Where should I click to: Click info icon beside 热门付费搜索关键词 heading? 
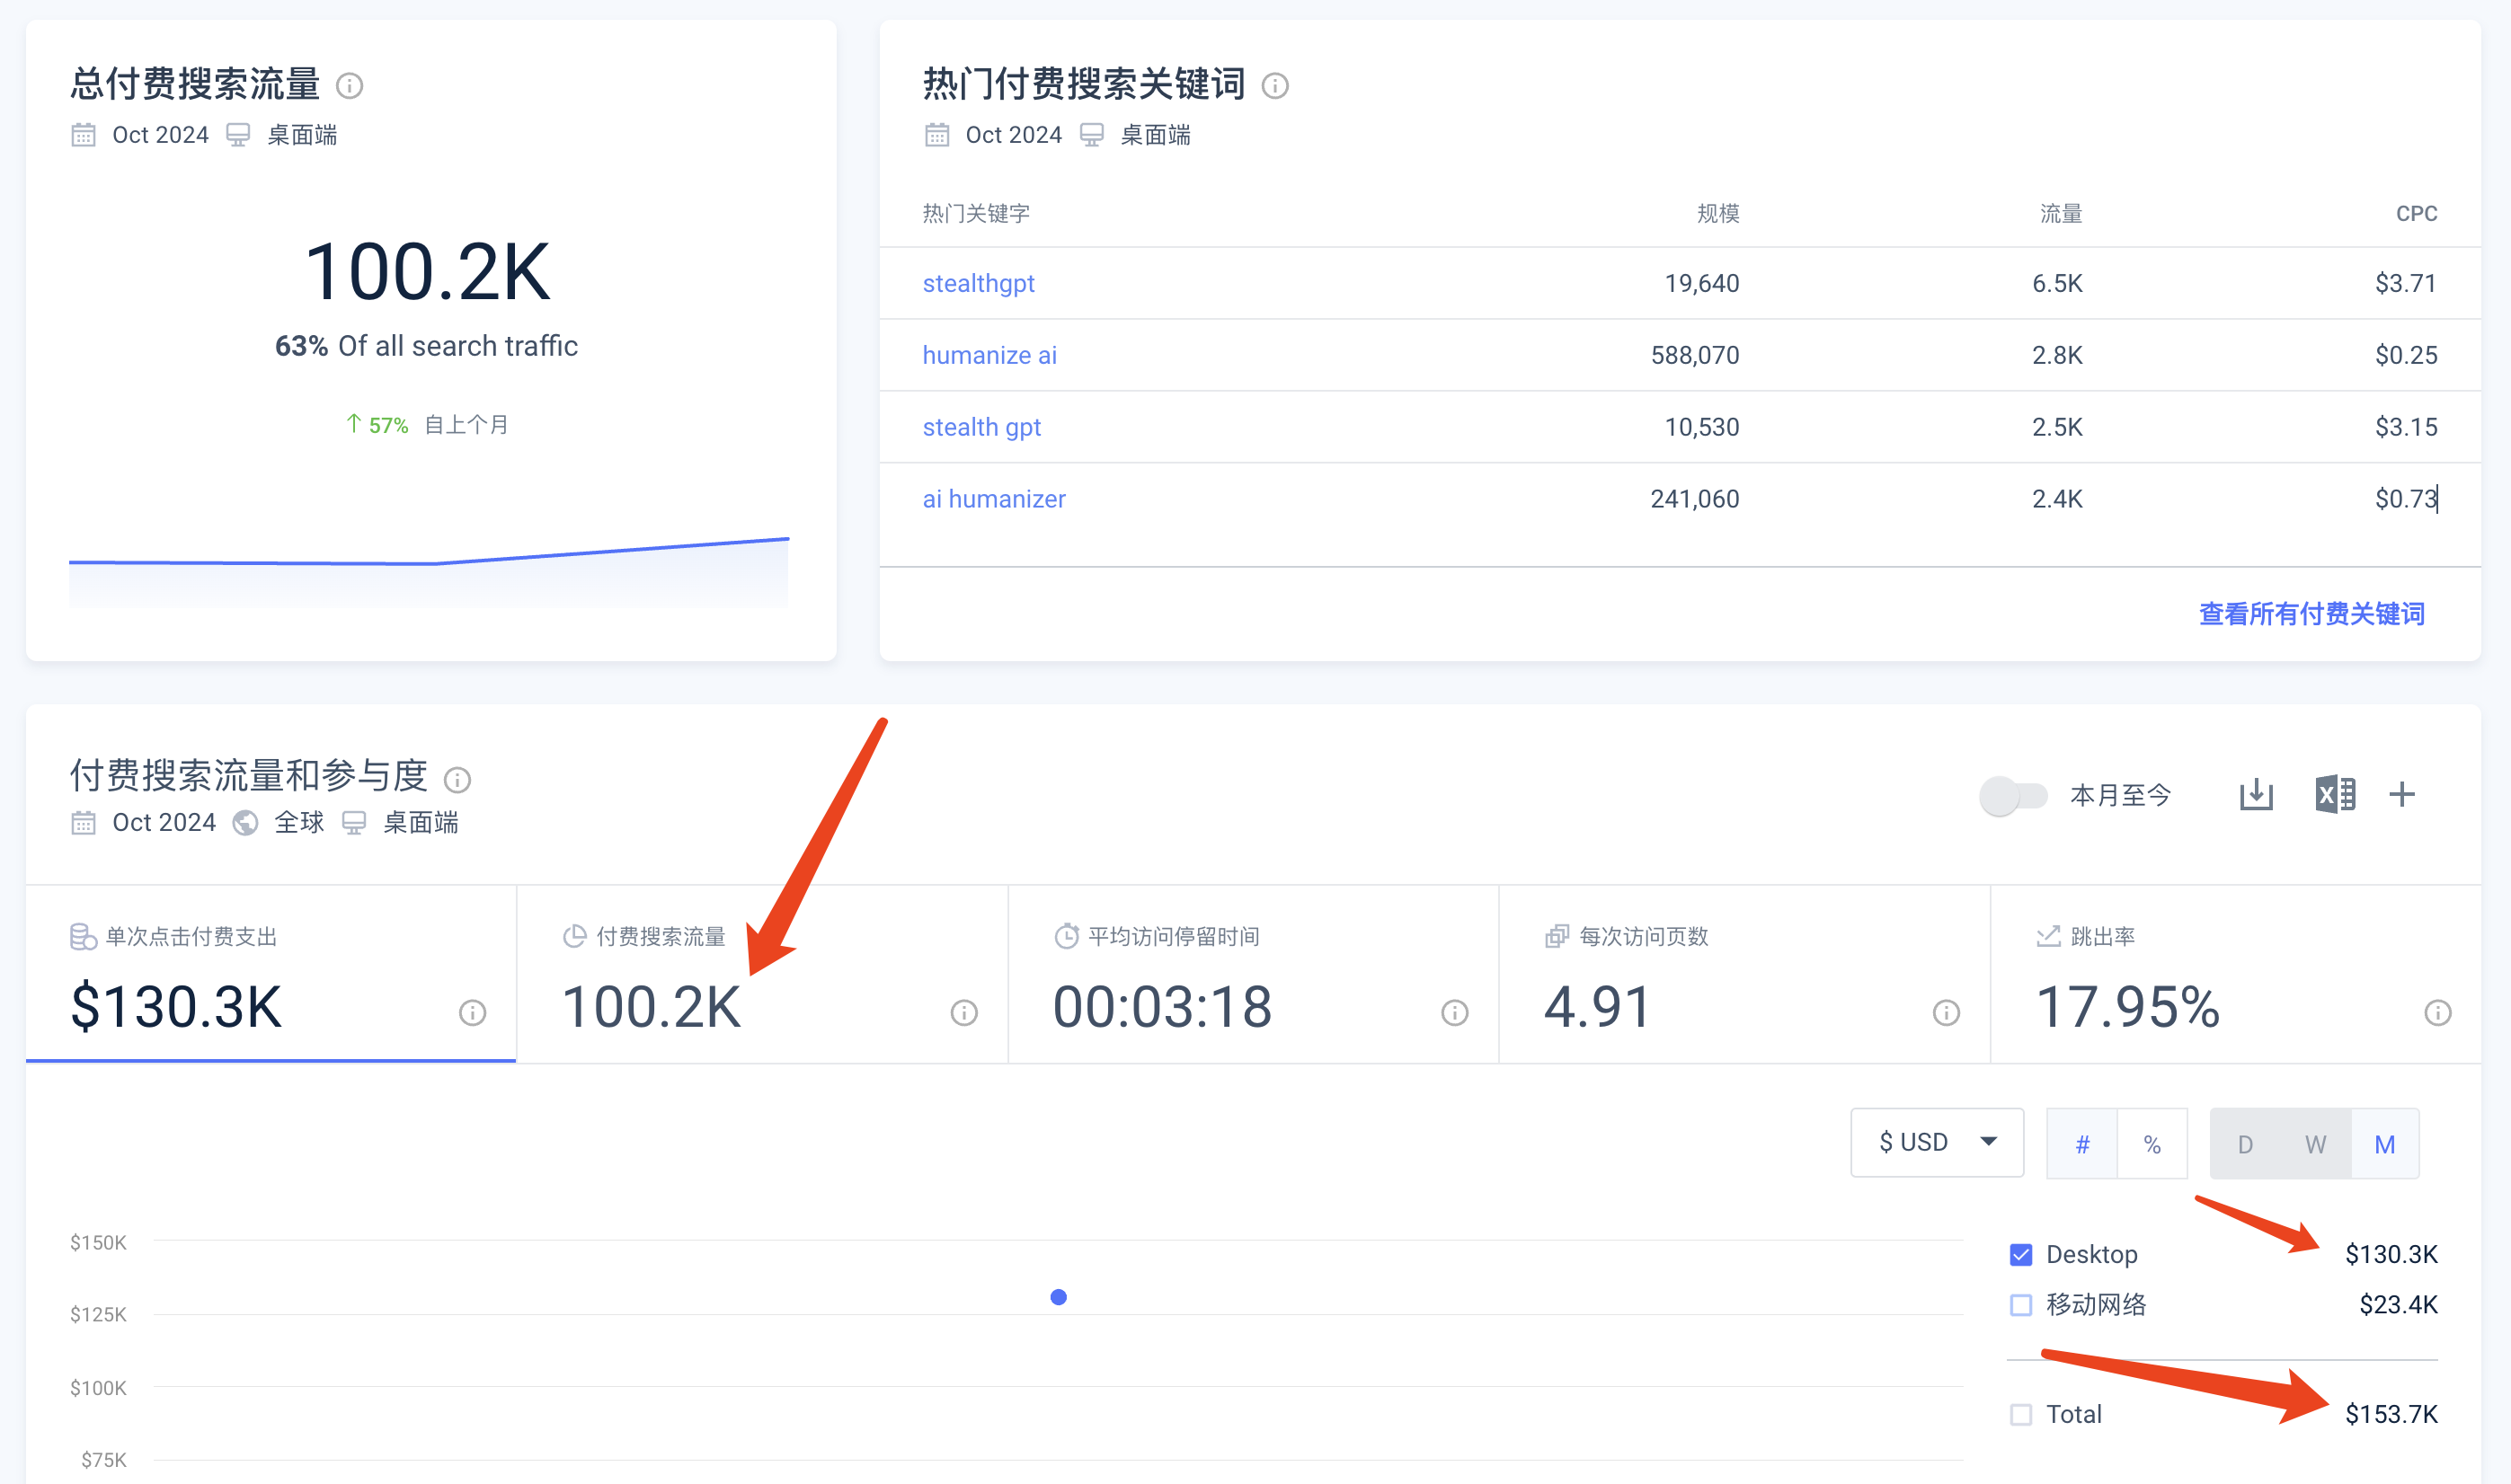1274,86
